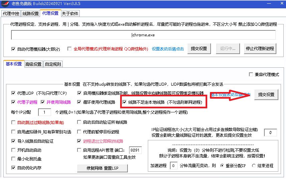The height and width of the screenshot is (179, 286).
Task: Click the top 提交设置 button
Action: pyautogui.click(x=199, y=48)
